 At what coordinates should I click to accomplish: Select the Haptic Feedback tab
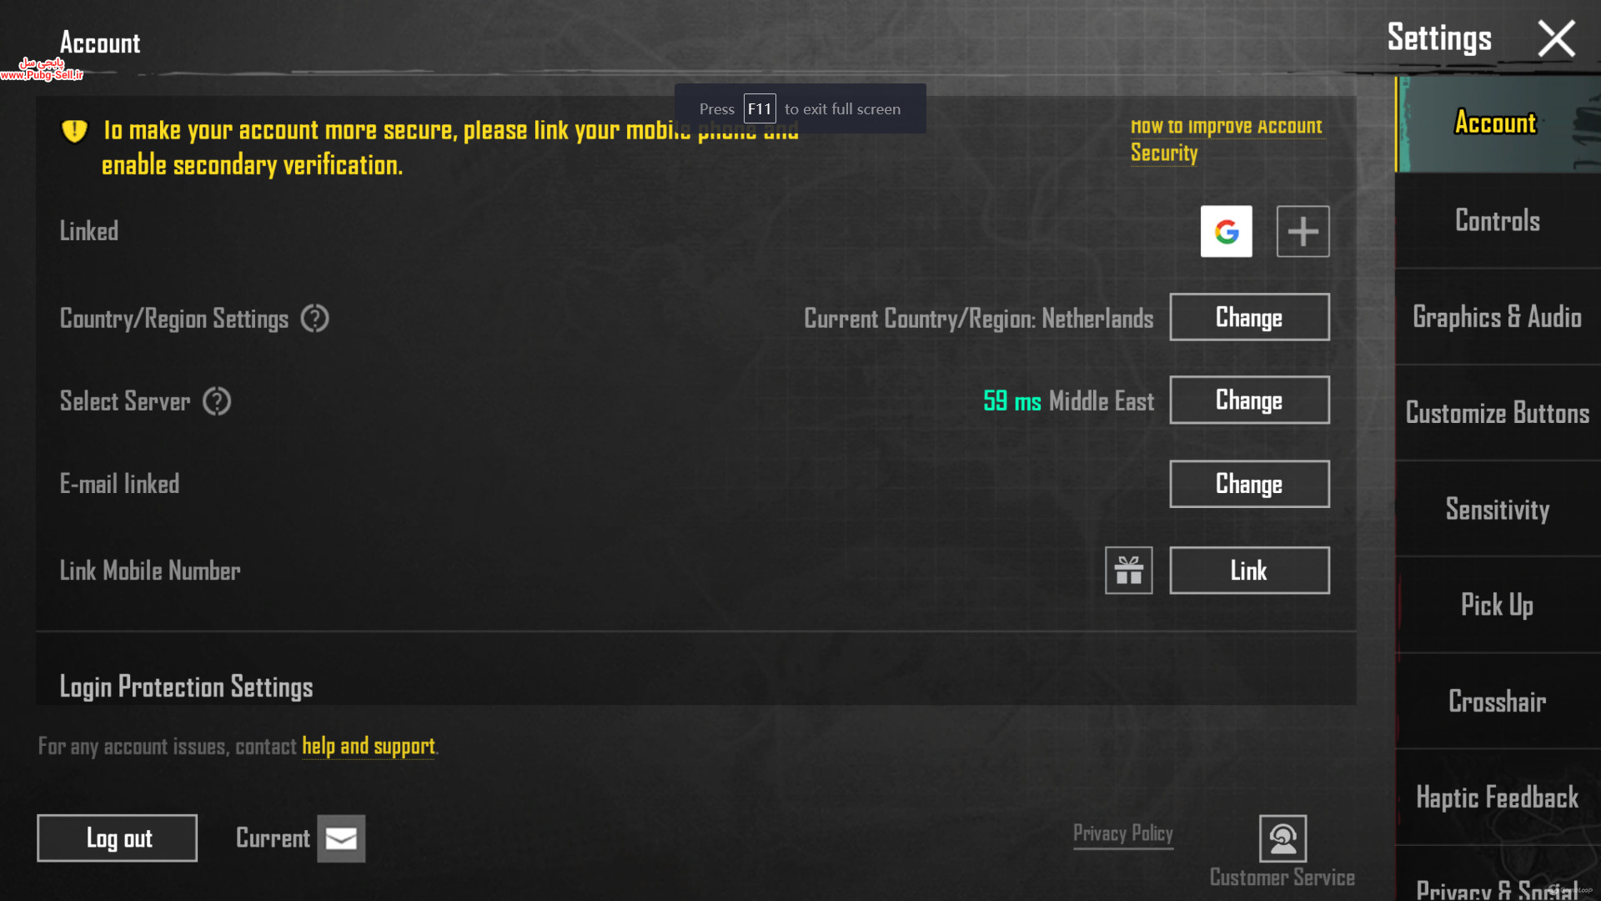(1498, 798)
